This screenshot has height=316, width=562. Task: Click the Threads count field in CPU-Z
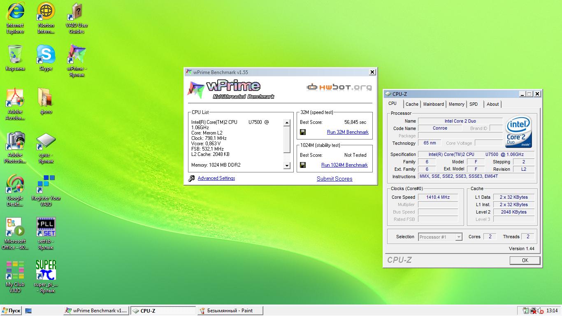(528, 237)
